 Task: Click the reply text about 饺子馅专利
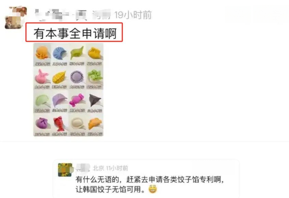pos(150,184)
